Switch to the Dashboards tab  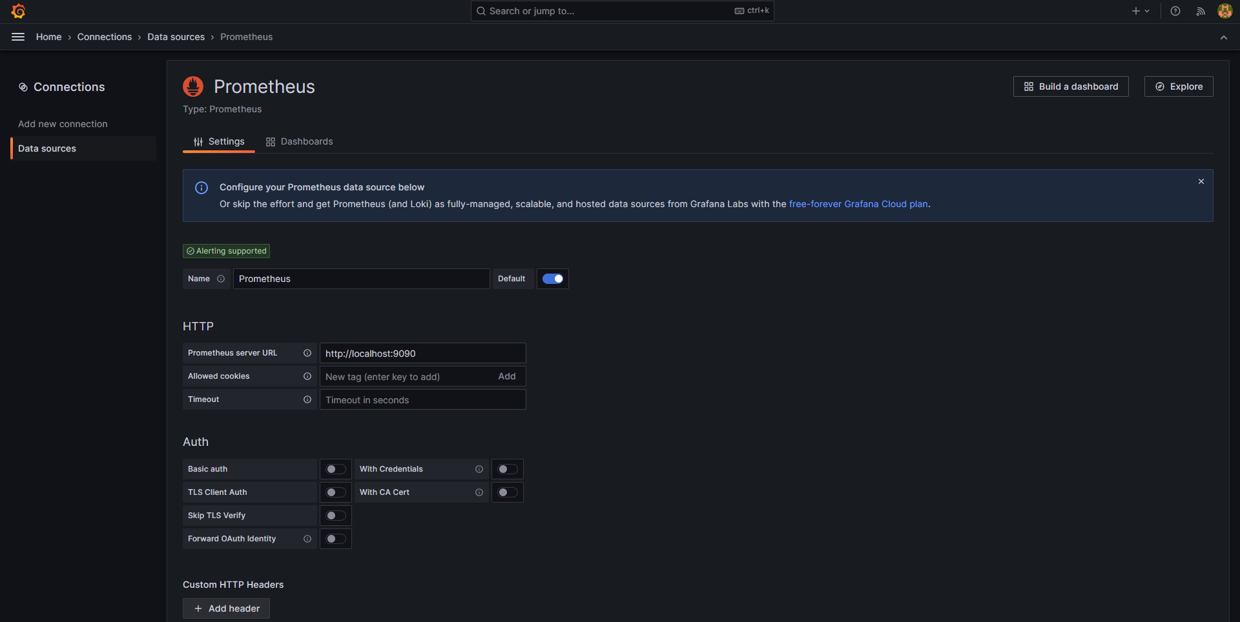coord(300,141)
